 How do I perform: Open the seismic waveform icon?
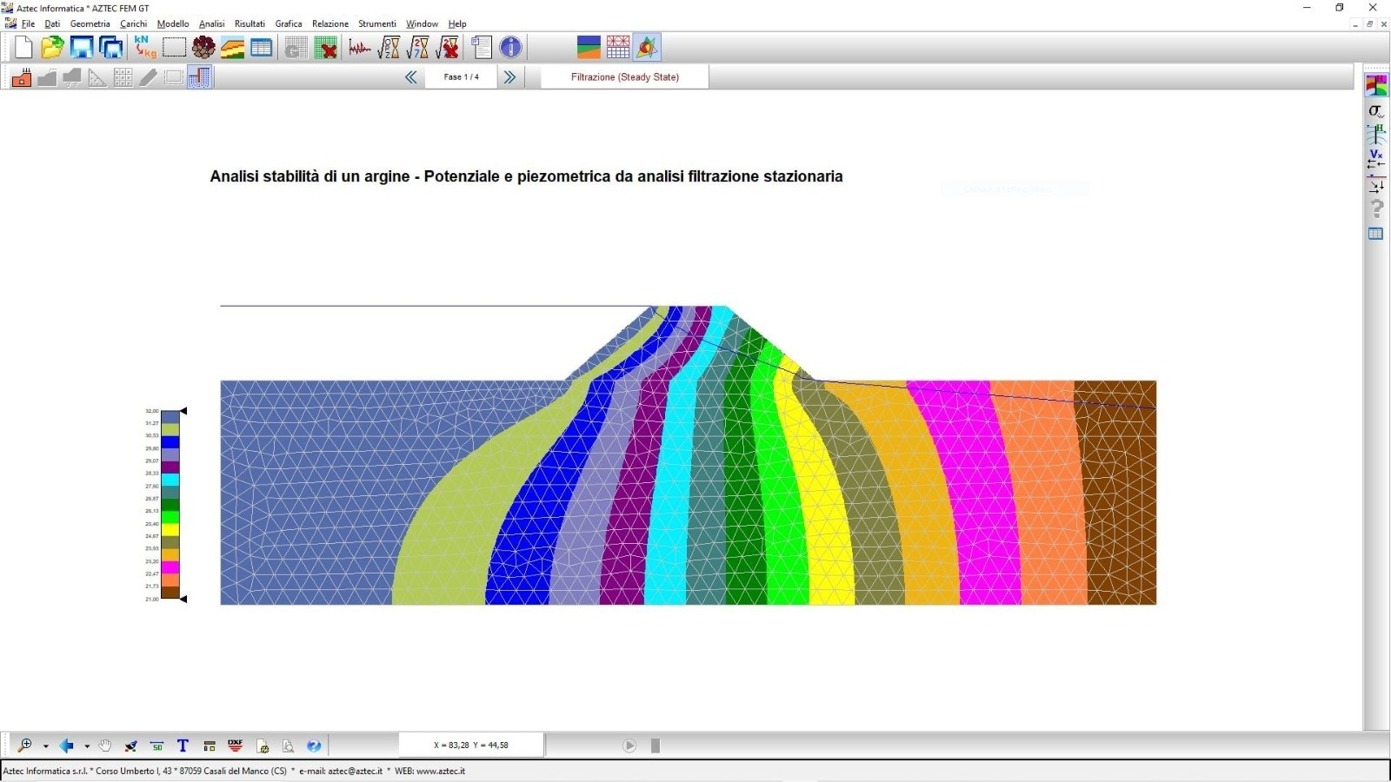tap(360, 48)
